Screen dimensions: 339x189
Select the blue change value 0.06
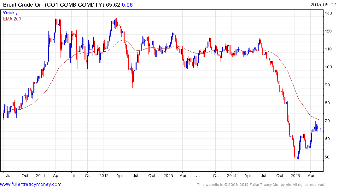pyautogui.click(x=127, y=5)
